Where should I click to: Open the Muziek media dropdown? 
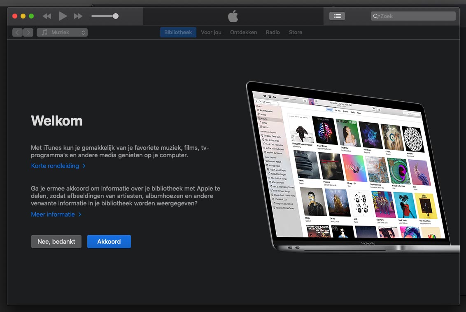pos(62,33)
